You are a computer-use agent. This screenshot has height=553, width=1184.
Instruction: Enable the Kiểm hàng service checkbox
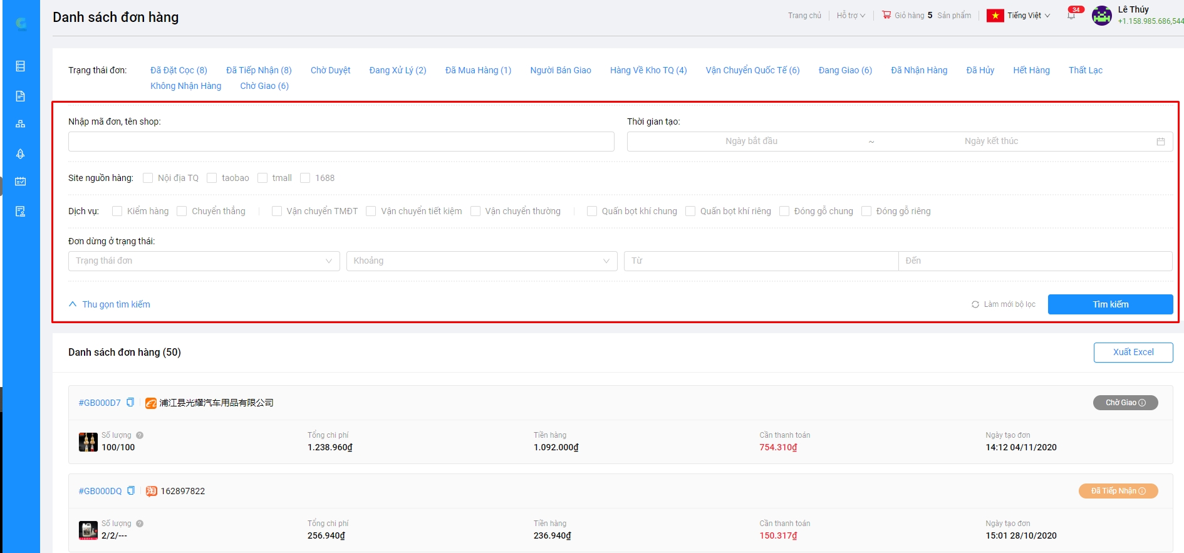coord(117,211)
